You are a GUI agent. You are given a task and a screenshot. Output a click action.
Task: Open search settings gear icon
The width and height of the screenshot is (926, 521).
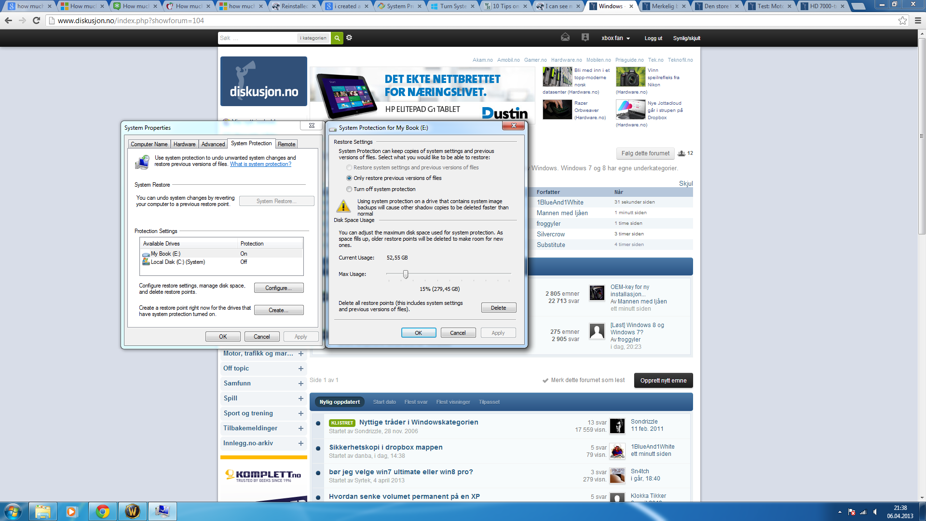[349, 38]
